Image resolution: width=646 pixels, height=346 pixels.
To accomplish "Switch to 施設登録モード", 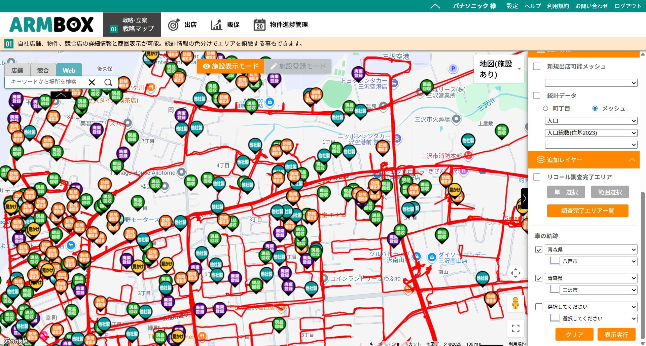I will tap(298, 66).
